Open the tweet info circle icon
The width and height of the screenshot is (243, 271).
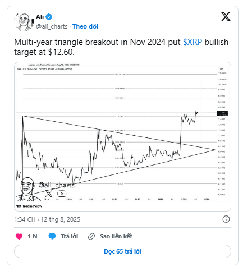point(226,219)
